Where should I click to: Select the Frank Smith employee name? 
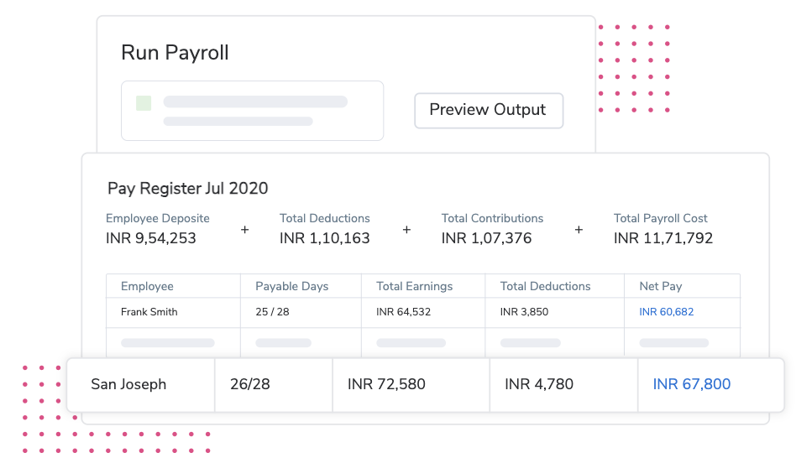point(149,312)
